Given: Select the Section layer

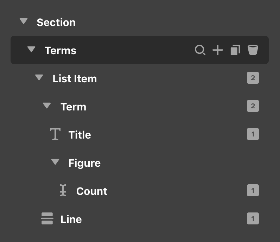Looking at the screenshot, I should (56, 22).
